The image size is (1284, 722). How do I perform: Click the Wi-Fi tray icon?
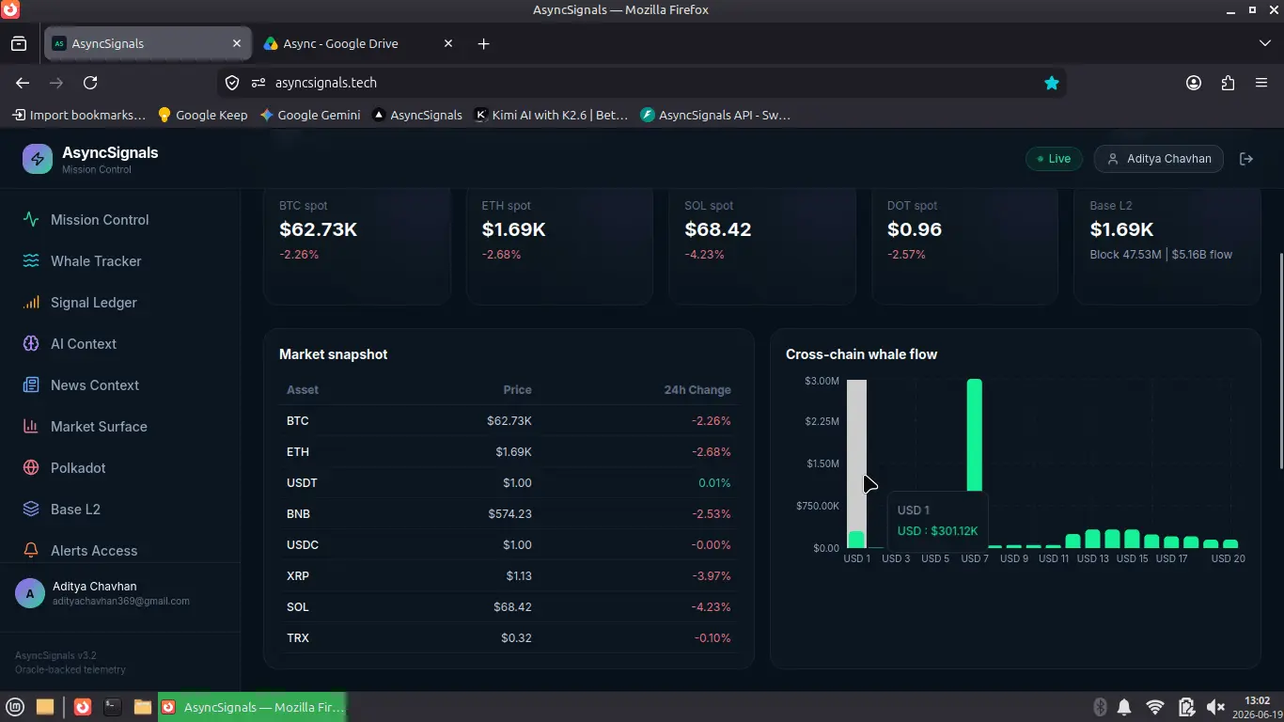[1155, 707]
